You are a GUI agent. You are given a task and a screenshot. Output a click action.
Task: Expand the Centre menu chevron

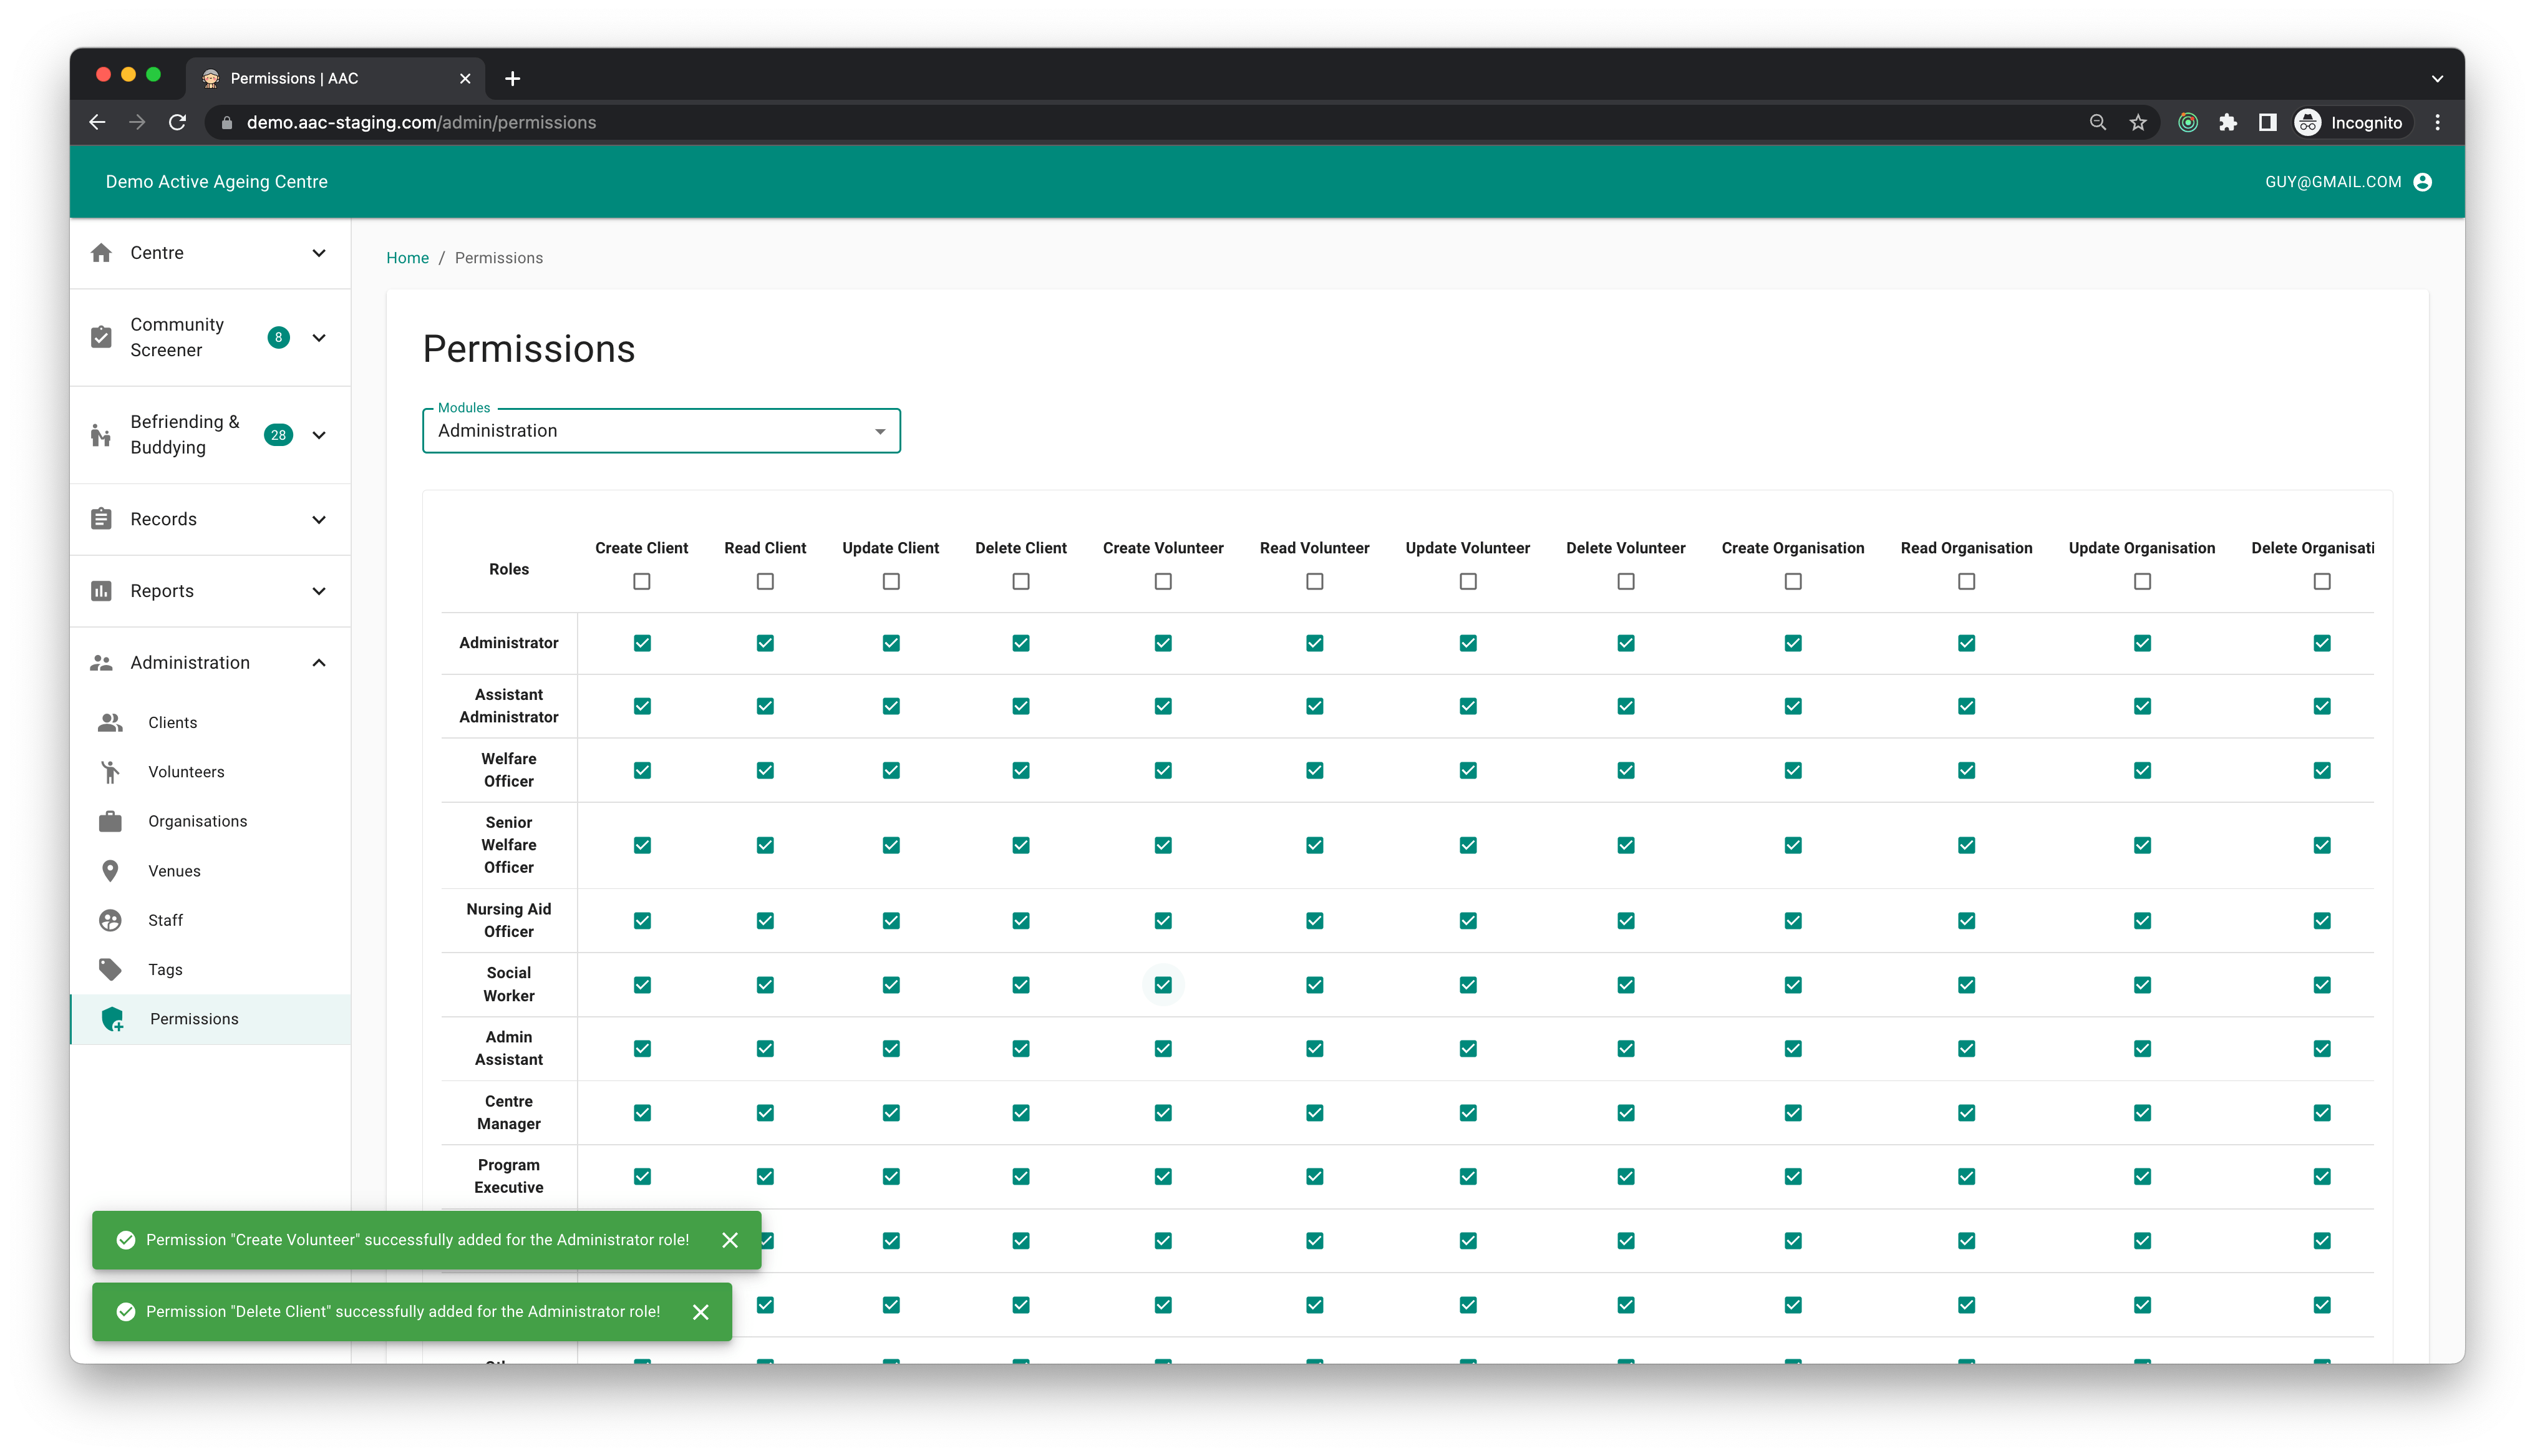pyautogui.click(x=319, y=253)
